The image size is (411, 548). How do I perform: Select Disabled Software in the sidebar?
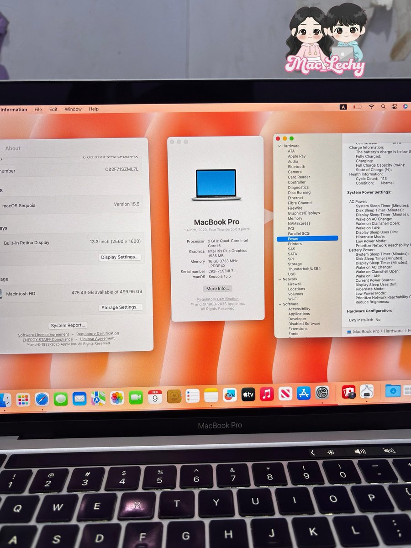click(304, 324)
